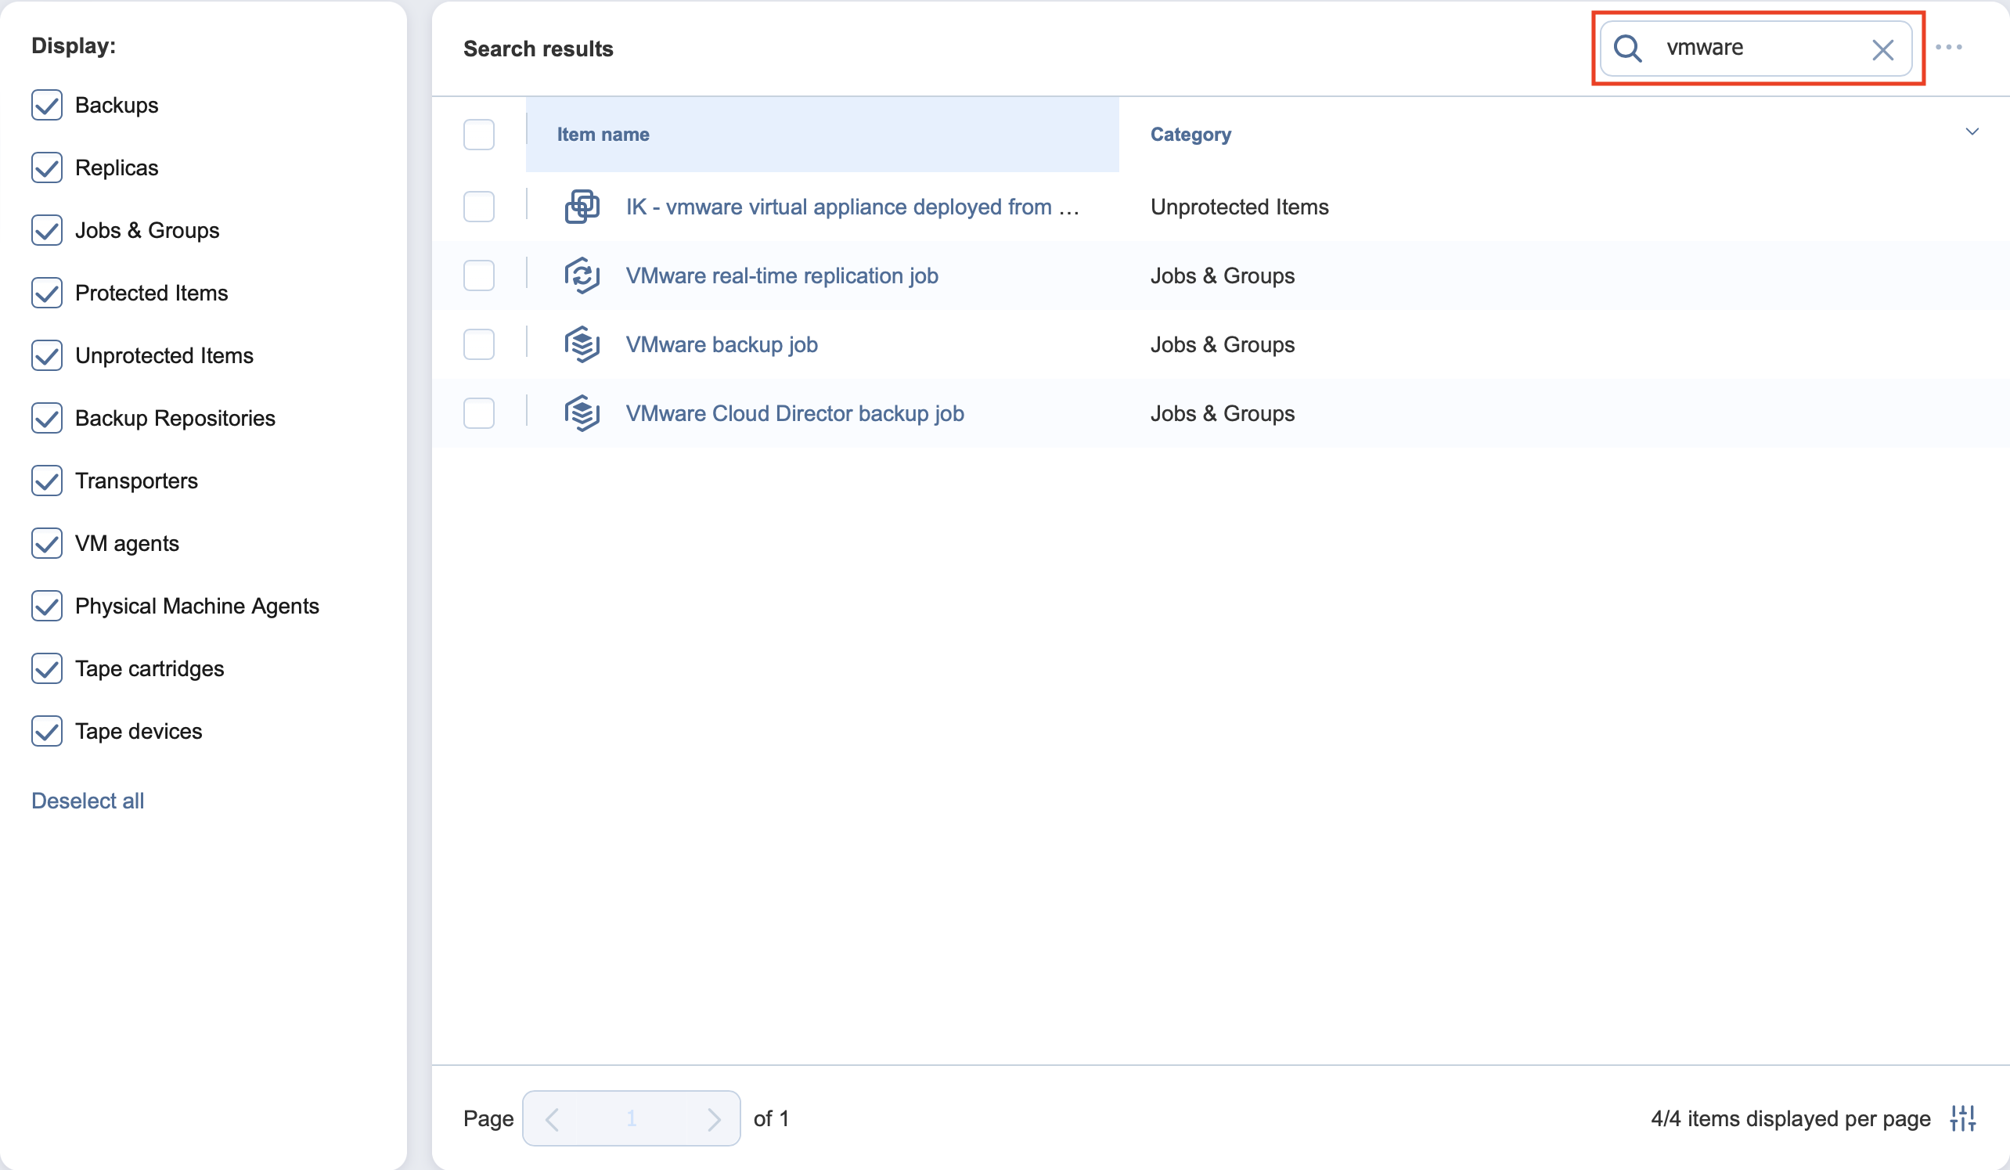Select the IK vmware virtual appliance row checkbox

click(478, 207)
